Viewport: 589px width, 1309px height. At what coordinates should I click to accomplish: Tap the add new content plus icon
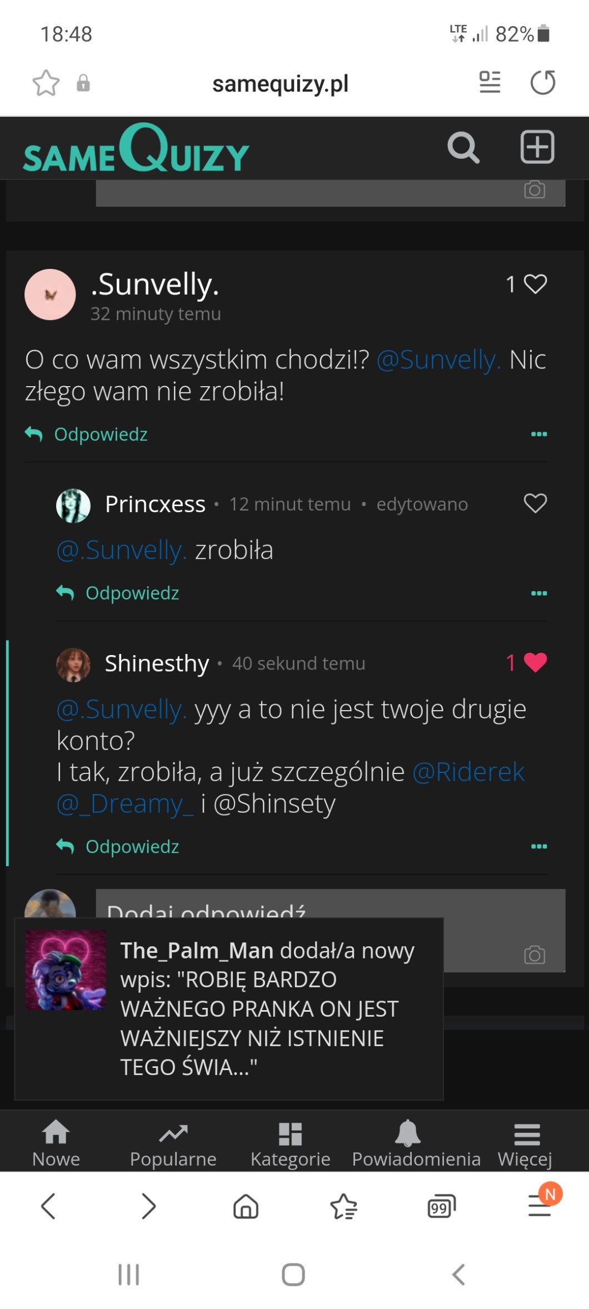point(537,148)
